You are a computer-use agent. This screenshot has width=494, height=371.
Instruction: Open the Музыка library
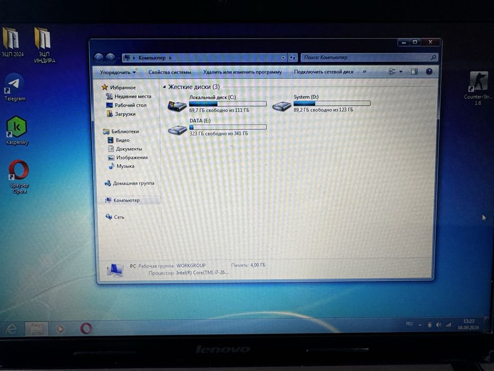(122, 166)
